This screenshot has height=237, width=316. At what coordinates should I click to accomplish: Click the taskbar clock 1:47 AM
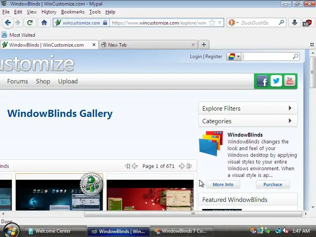pyautogui.click(x=301, y=231)
